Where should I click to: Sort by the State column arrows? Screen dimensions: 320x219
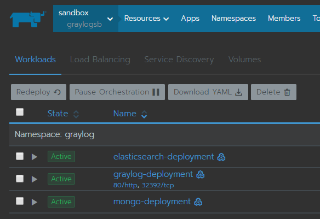click(76, 114)
